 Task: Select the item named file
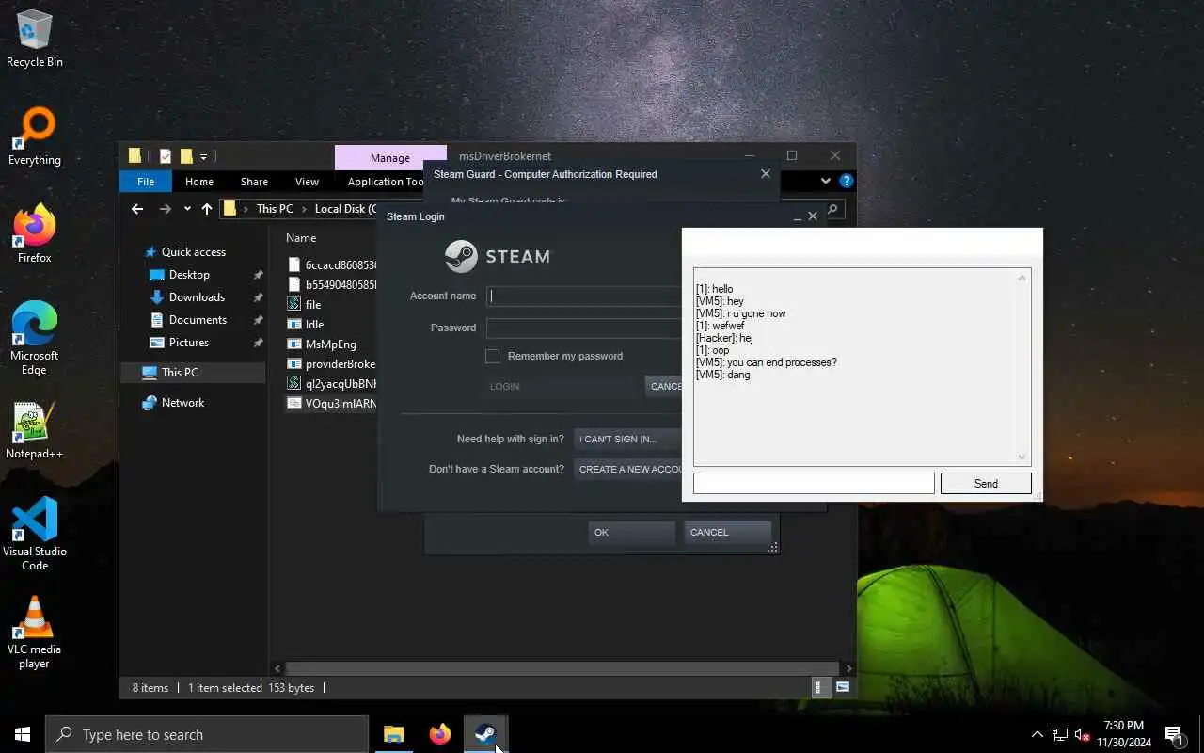305,305
